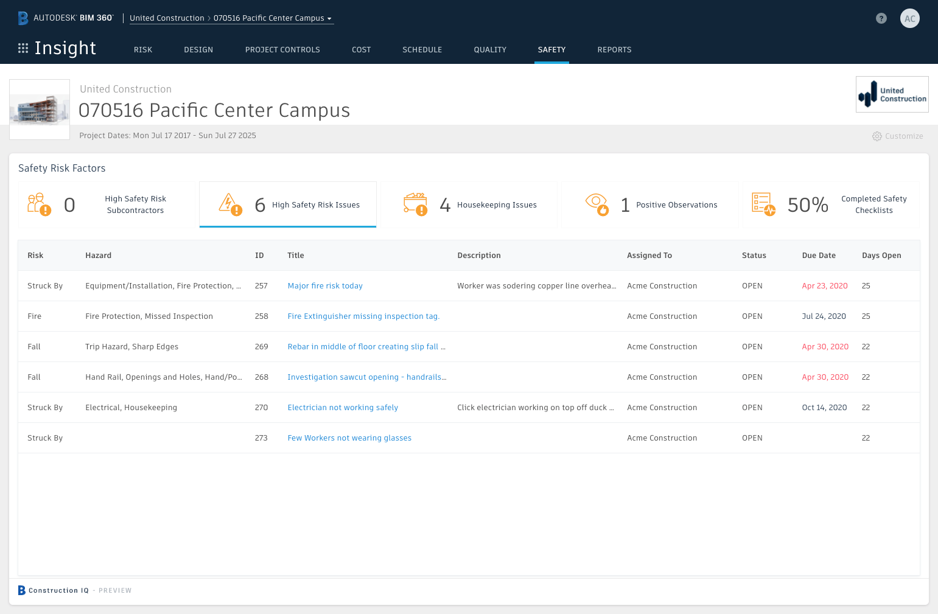Click the Housekeeping Issues dumpster icon
This screenshot has width=938, height=614.
tap(415, 204)
